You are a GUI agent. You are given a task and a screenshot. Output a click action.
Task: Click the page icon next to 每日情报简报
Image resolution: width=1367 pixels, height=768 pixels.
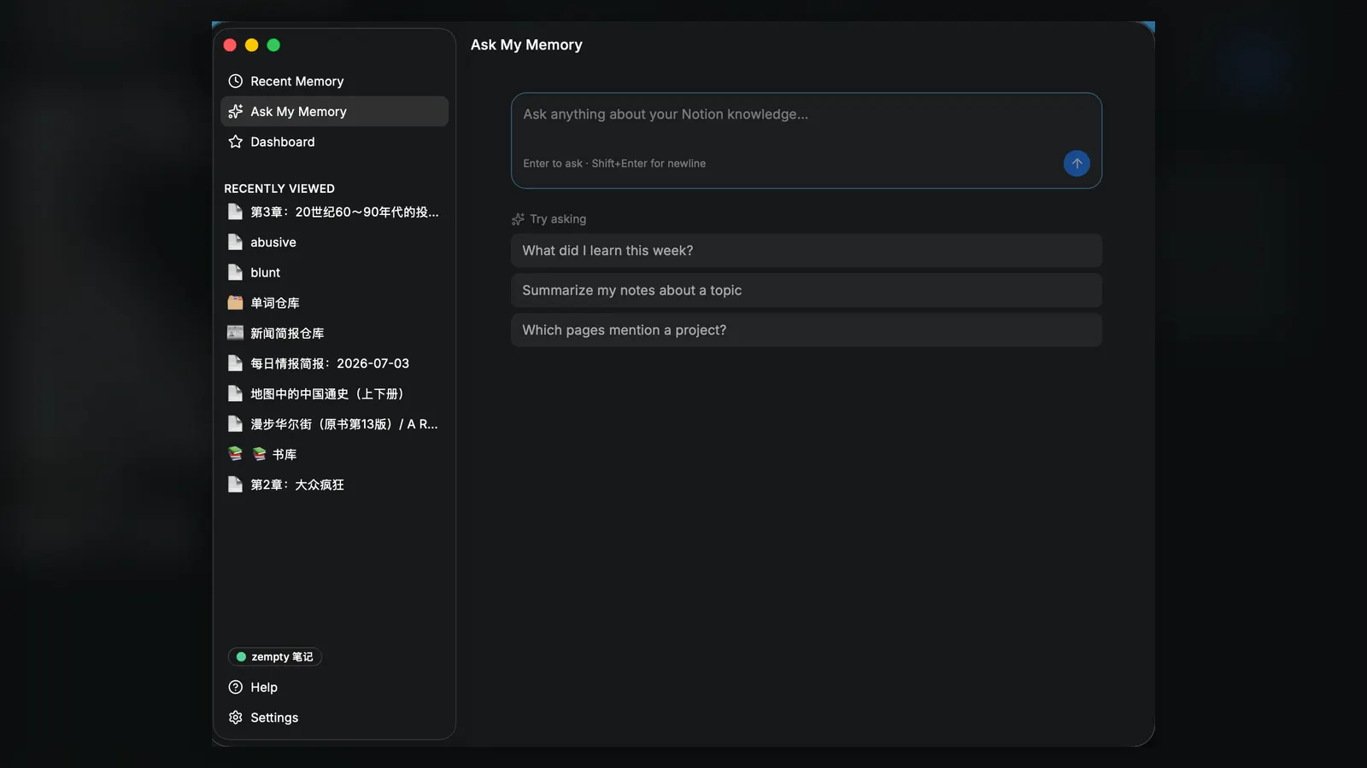pos(235,364)
